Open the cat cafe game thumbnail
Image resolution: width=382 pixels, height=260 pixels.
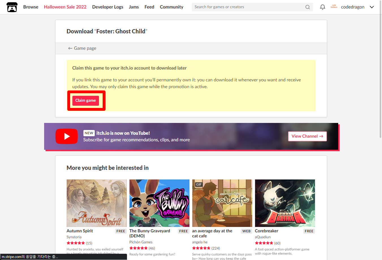(222, 203)
